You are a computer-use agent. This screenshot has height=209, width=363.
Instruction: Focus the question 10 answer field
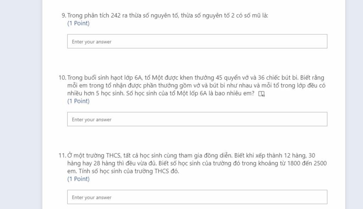(197, 119)
